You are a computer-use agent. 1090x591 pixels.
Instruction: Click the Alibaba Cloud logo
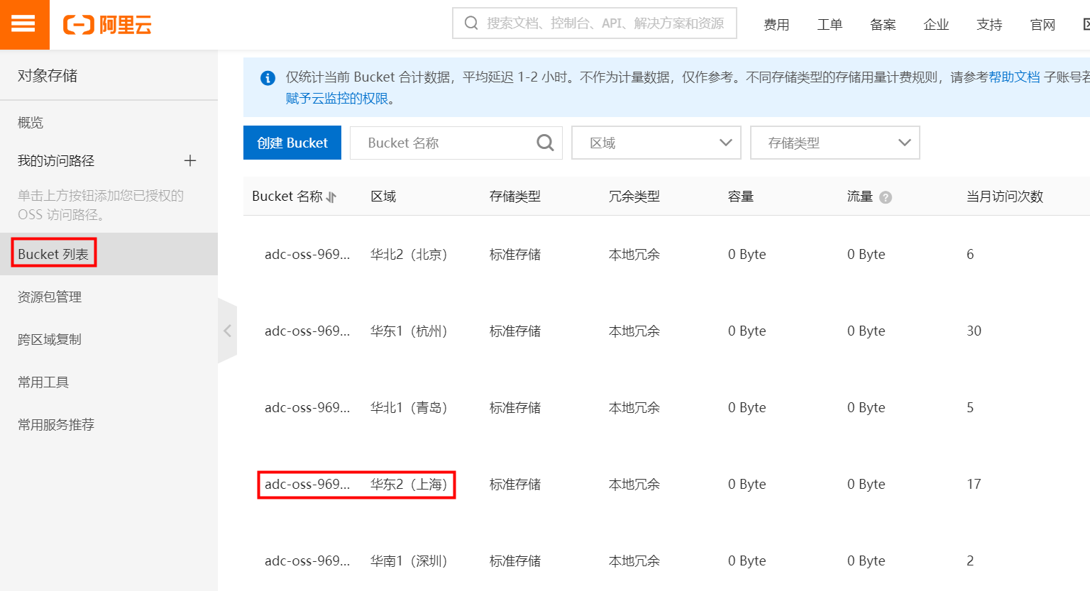107,25
